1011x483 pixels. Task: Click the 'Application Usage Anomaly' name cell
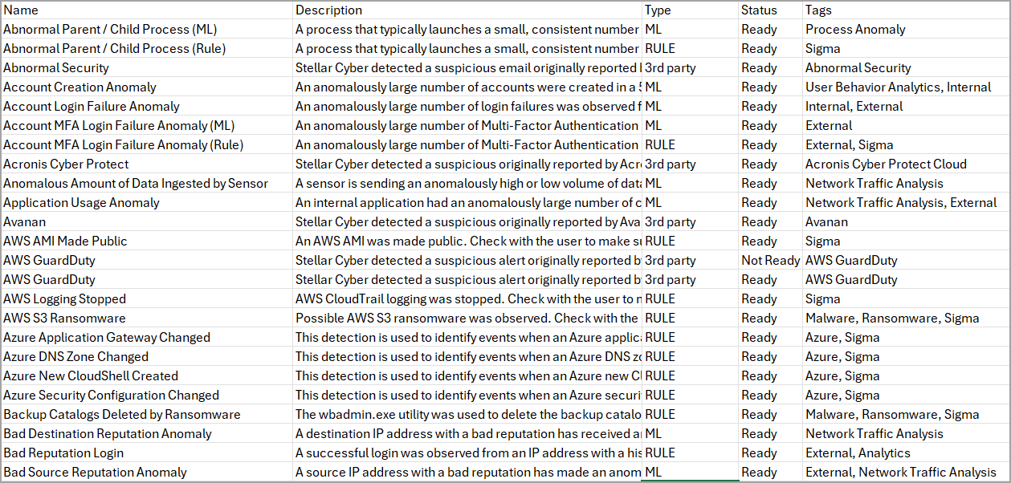146,203
